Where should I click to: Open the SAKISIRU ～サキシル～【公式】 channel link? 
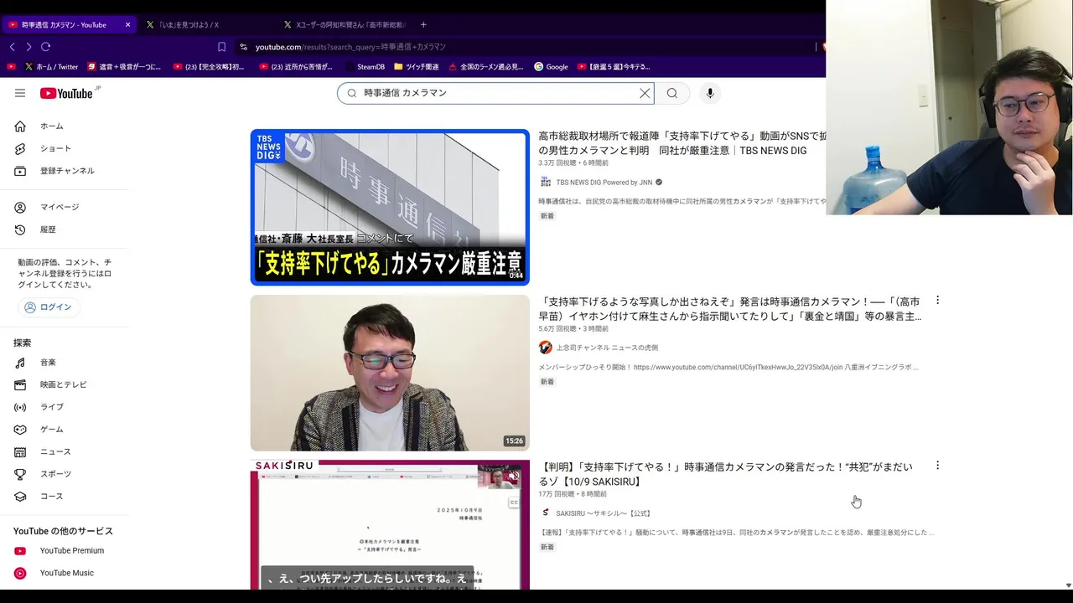604,513
